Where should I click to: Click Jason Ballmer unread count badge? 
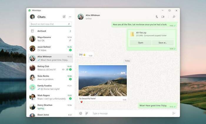coord(70,50)
